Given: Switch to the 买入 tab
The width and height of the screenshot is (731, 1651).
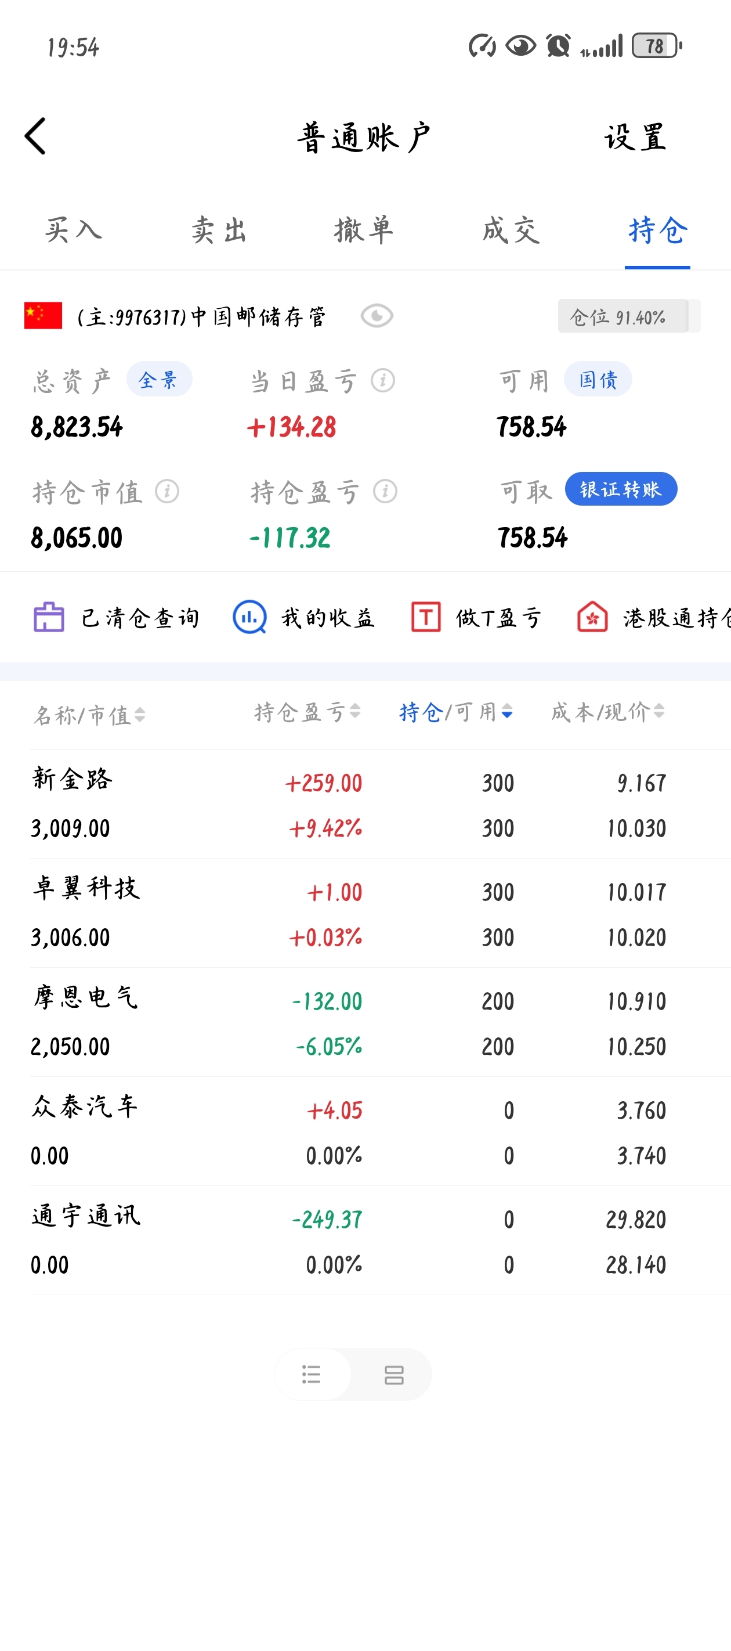Looking at the screenshot, I should click(x=73, y=230).
